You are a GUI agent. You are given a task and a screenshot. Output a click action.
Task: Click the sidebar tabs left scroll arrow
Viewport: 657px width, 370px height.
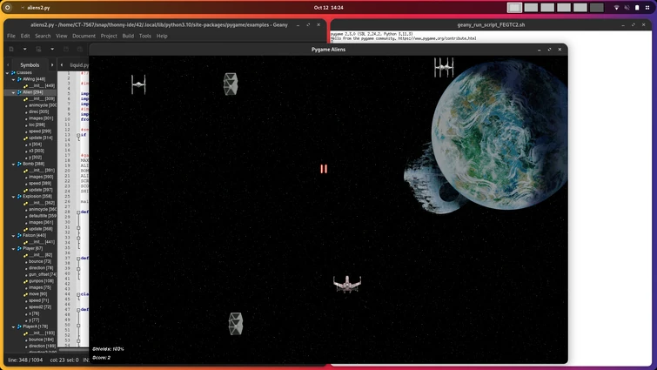point(8,65)
